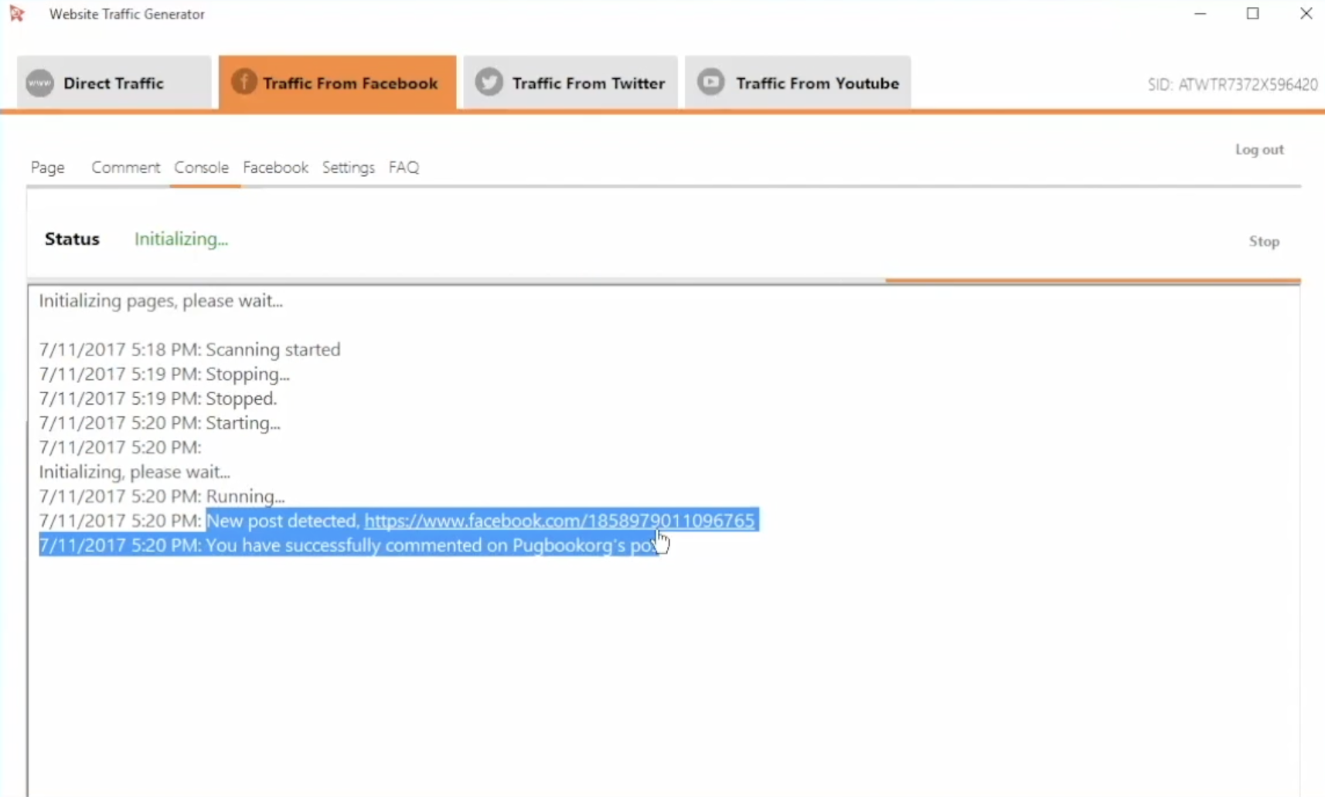Click the 'Stopped.' log line
The height and width of the screenshot is (797, 1325).
click(x=158, y=398)
